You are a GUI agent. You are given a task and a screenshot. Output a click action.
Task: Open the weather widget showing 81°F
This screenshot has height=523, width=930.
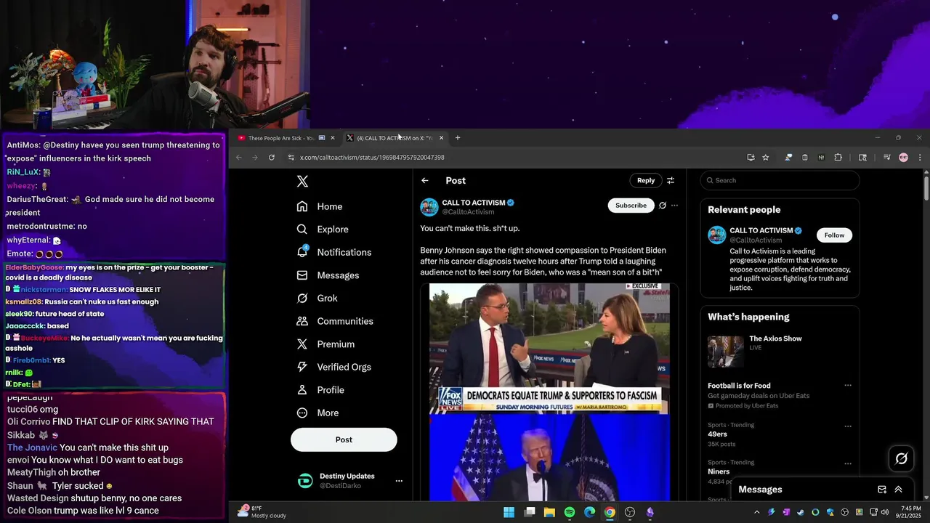pos(262,512)
